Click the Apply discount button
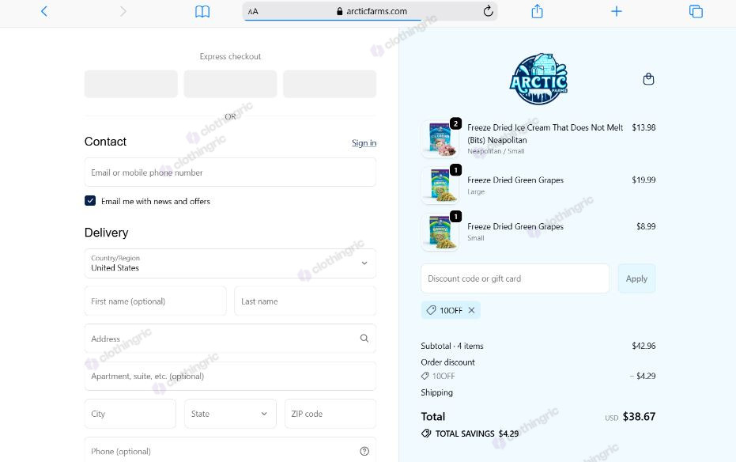The height and width of the screenshot is (462, 736). (636, 278)
